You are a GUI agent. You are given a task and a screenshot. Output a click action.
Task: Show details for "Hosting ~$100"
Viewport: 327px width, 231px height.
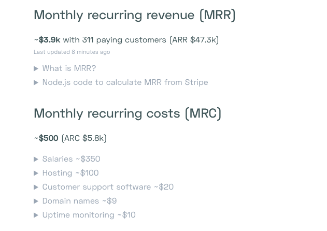70,173
